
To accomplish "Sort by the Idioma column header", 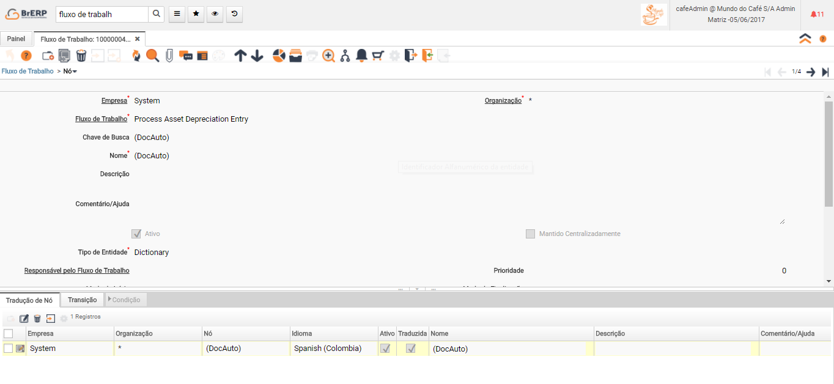I will pos(334,333).
